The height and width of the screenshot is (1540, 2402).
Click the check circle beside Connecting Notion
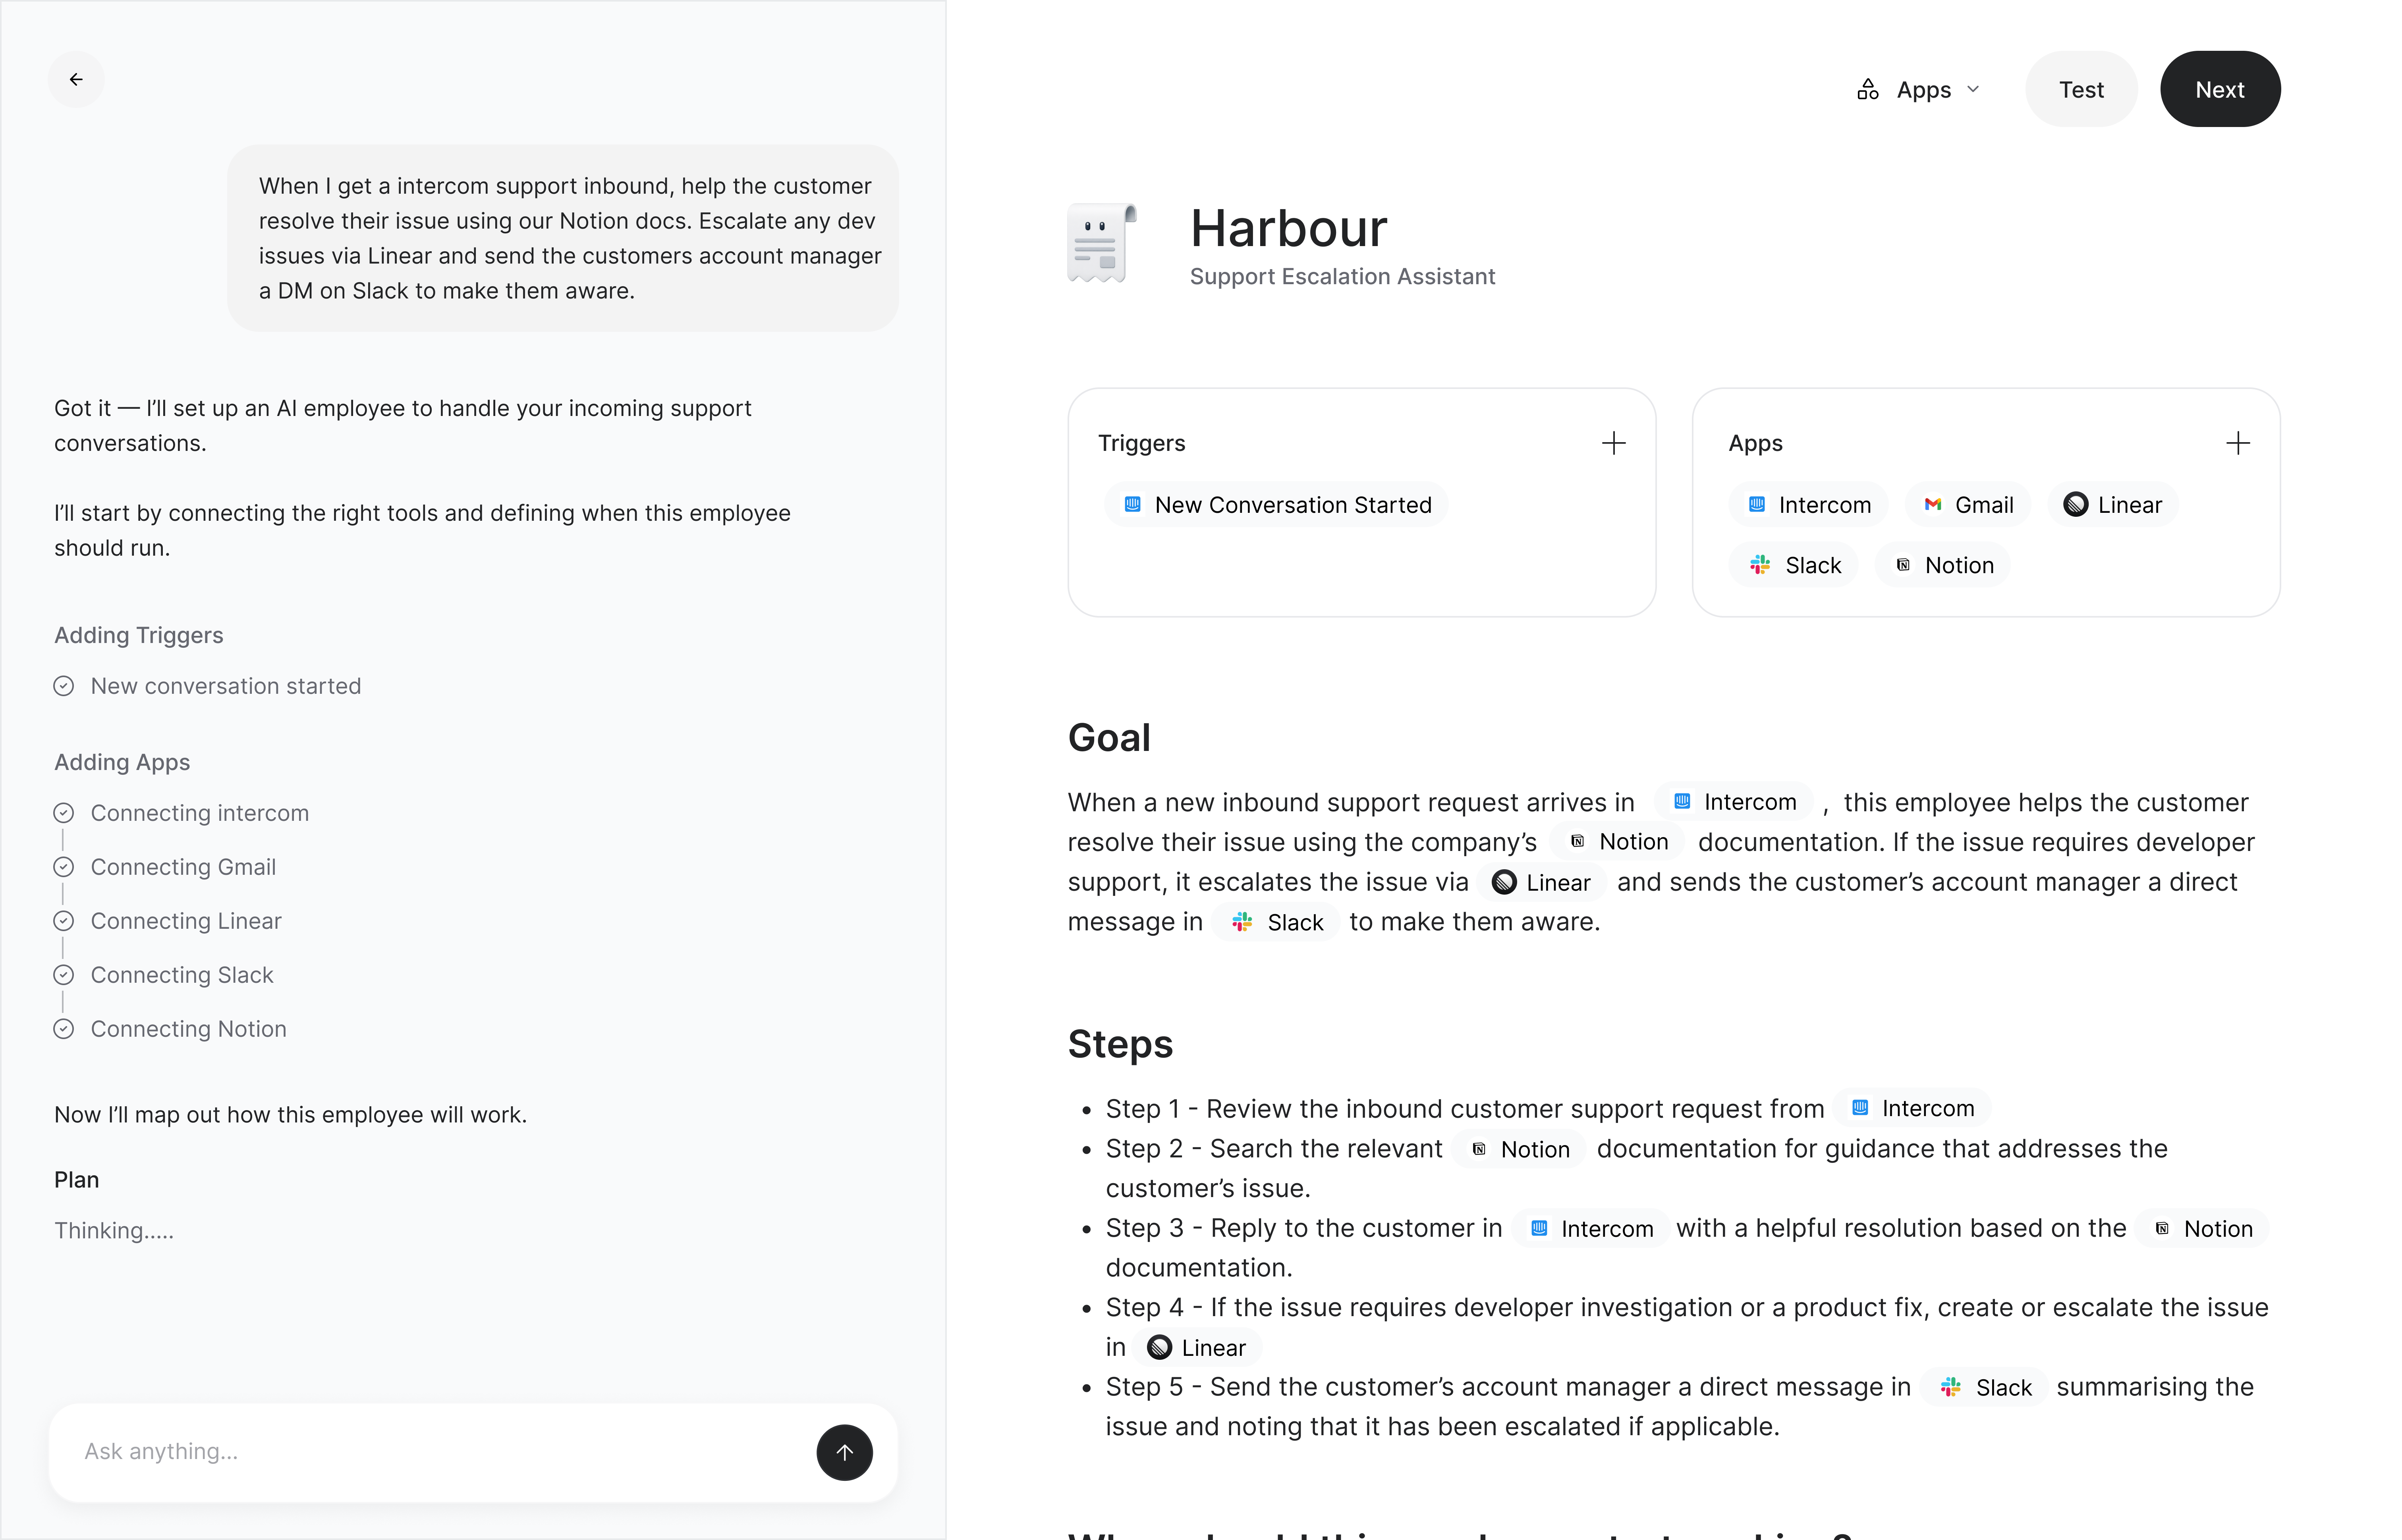tap(63, 1029)
